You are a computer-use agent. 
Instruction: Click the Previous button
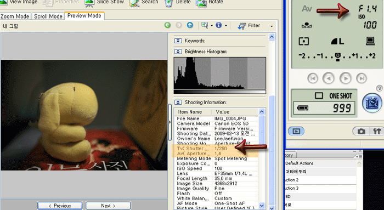click(x=60, y=206)
